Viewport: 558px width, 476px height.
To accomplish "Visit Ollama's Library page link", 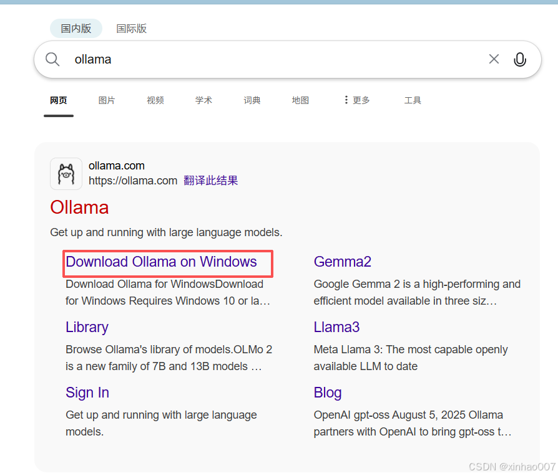I will tap(87, 327).
